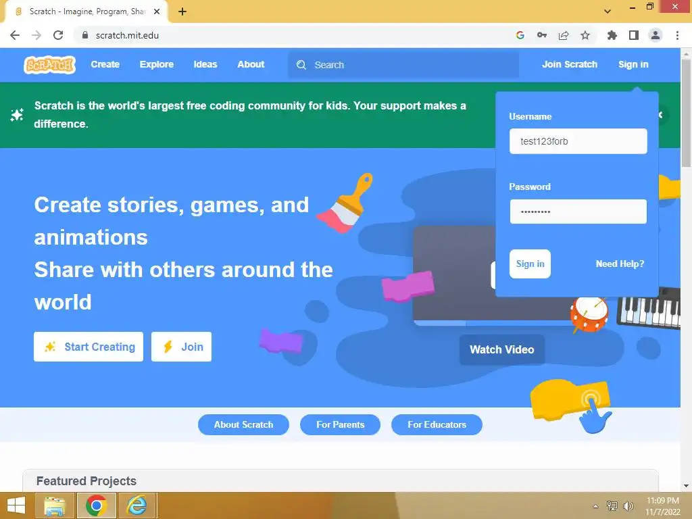692x519 pixels.
Task: Open the Chrome profile avatar icon
Action: (x=656, y=35)
